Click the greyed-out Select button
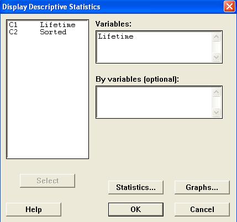 [x=48, y=181]
